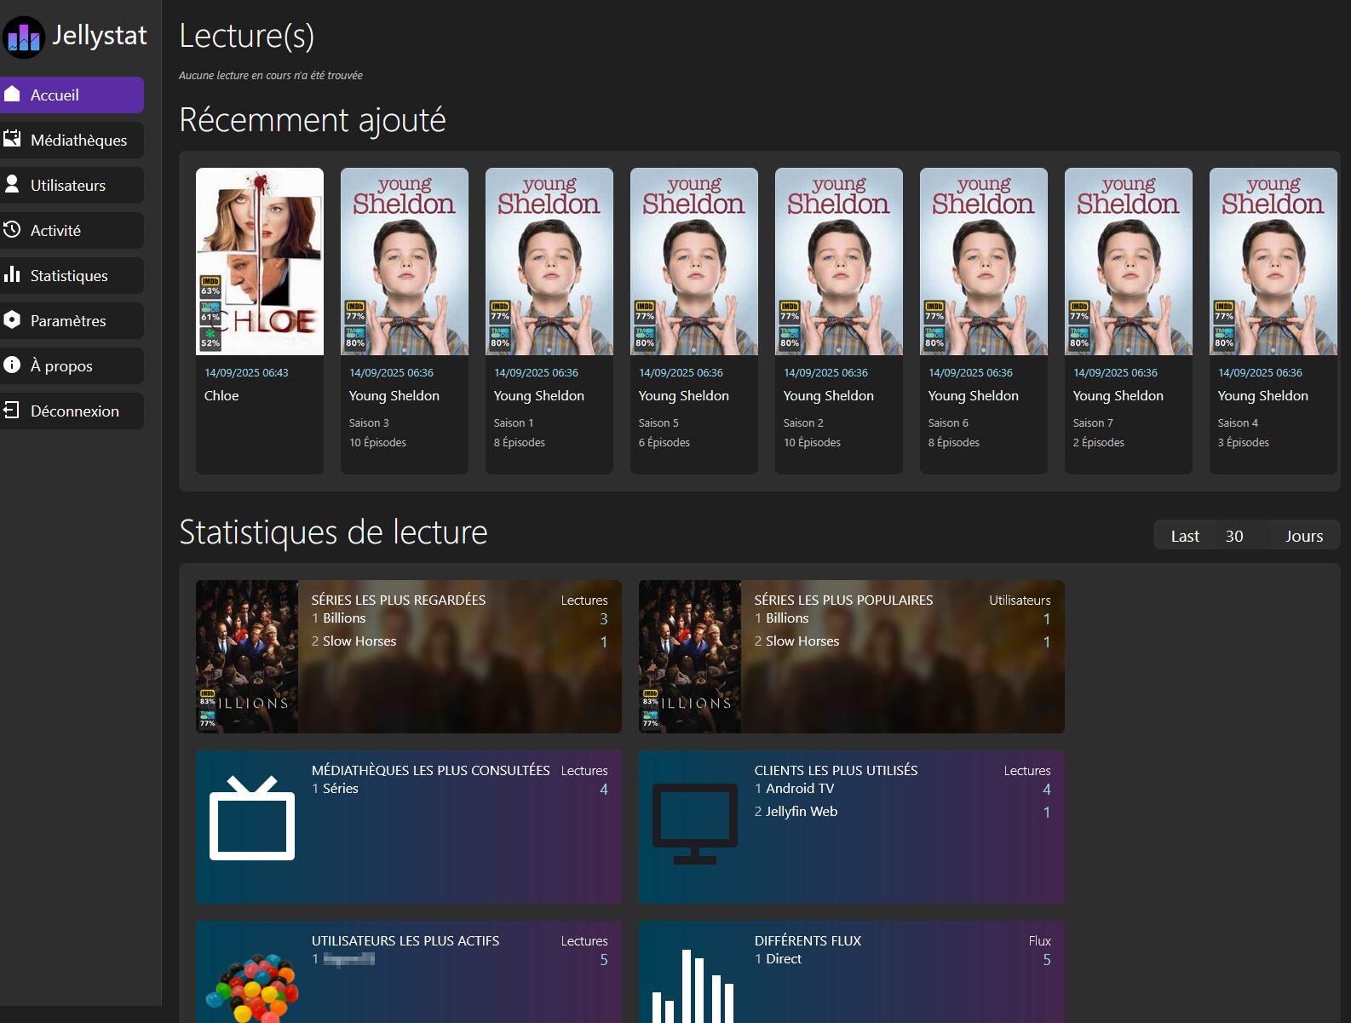The width and height of the screenshot is (1351, 1023).
Task: Open Young Sheldon Saison 6 poster
Action: pyautogui.click(x=984, y=261)
